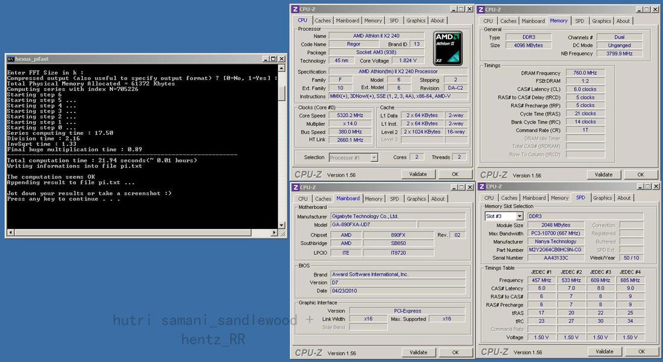The image size is (663, 362).
Task: Click the CPU-Z title icon in CPU window
Action: point(295,9)
